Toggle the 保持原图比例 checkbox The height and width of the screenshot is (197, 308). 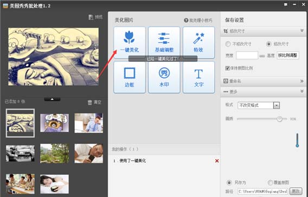point(227,68)
